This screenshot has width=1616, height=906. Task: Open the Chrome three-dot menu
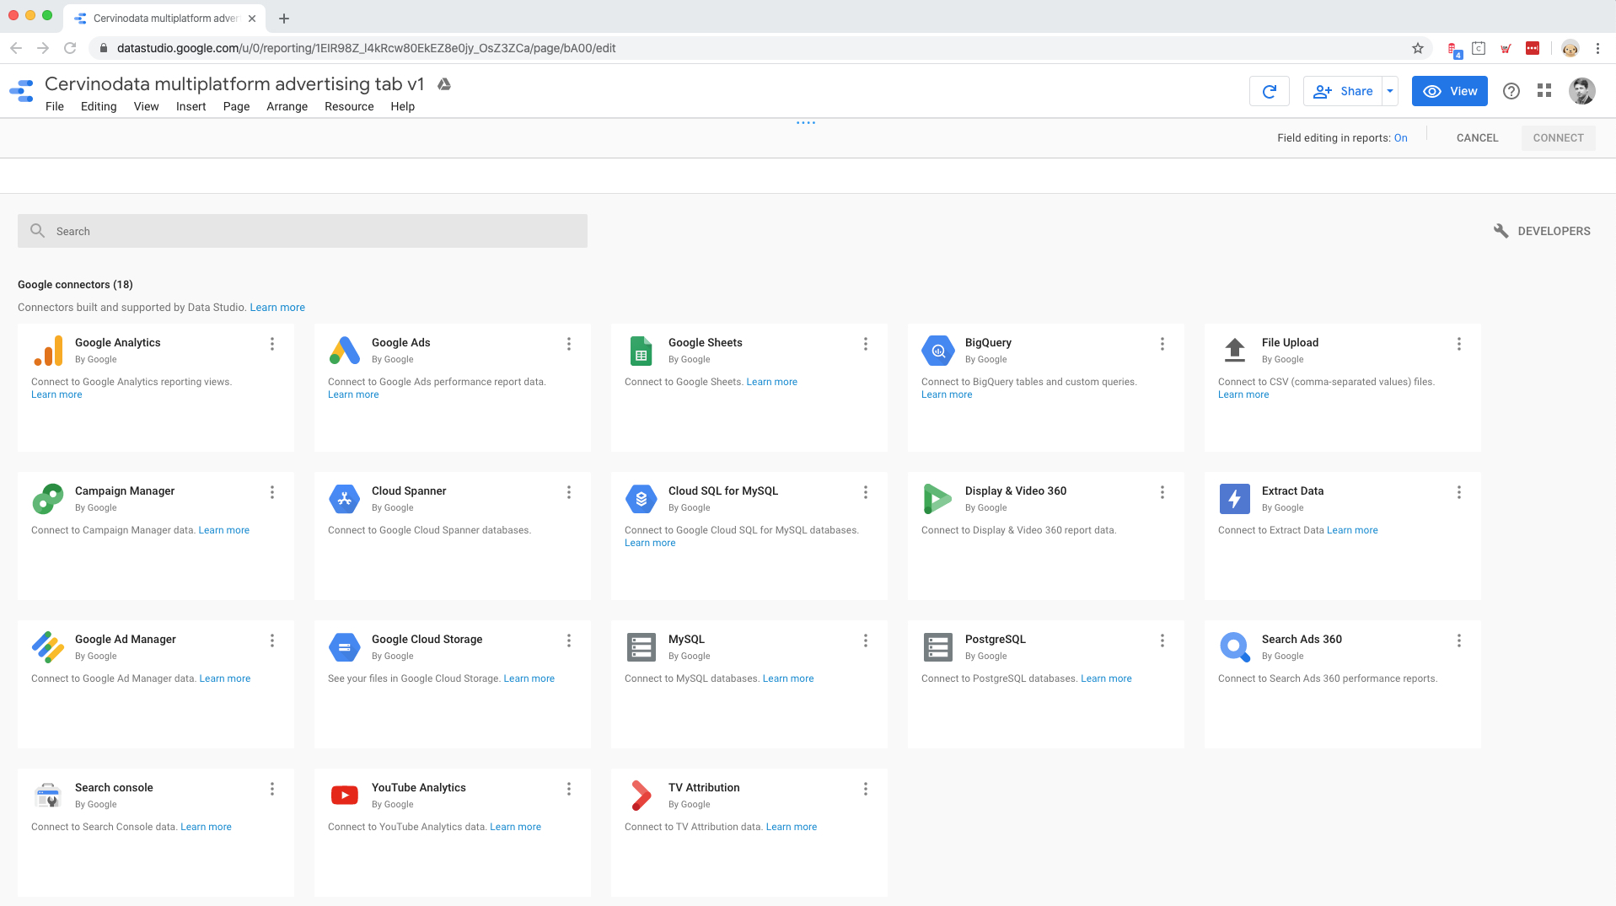(x=1598, y=48)
